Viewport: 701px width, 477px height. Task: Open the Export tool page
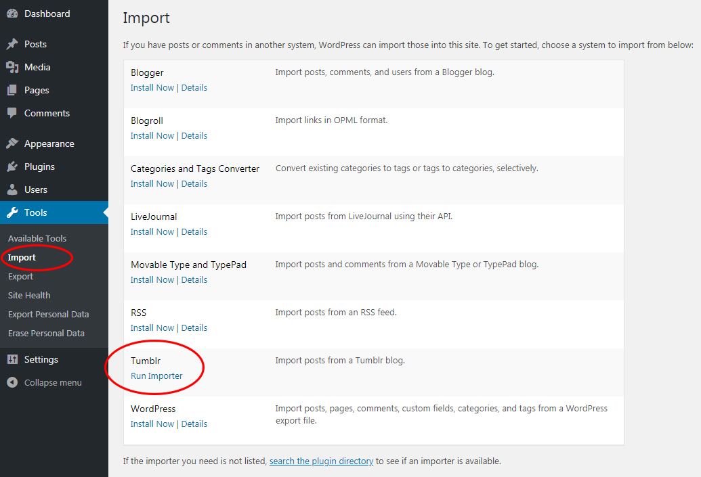(x=20, y=276)
